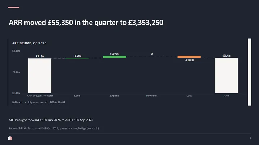Viewport: 259px width, 145px height.
Task: Select the source footnote citing chat.arr_bridge
Action: tap(54, 128)
